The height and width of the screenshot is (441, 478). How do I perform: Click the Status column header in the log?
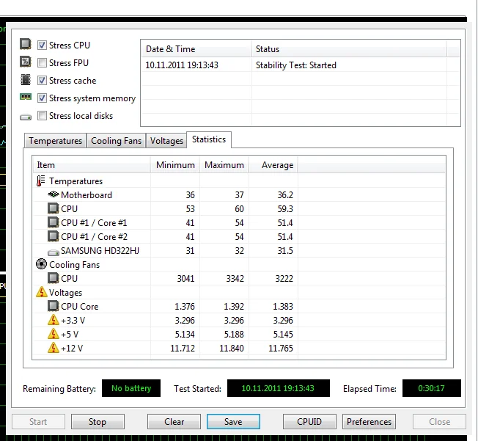pyautogui.click(x=349, y=49)
